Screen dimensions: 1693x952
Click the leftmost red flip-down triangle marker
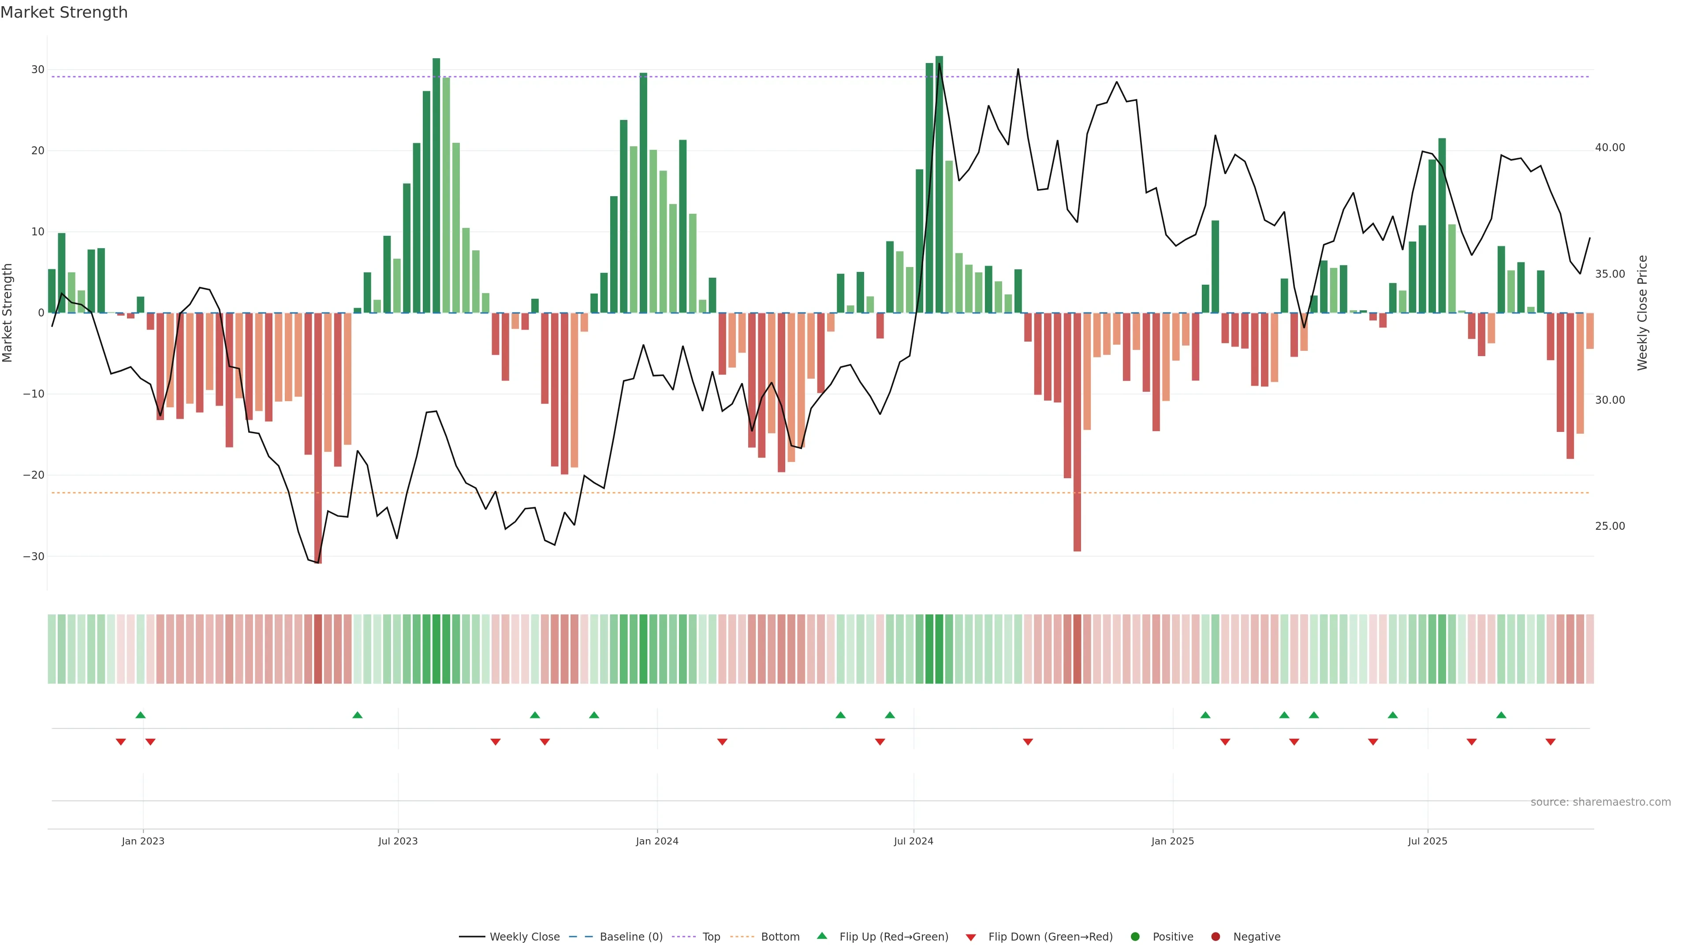121,742
